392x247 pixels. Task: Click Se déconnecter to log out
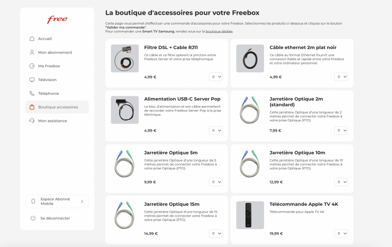[x=55, y=218]
